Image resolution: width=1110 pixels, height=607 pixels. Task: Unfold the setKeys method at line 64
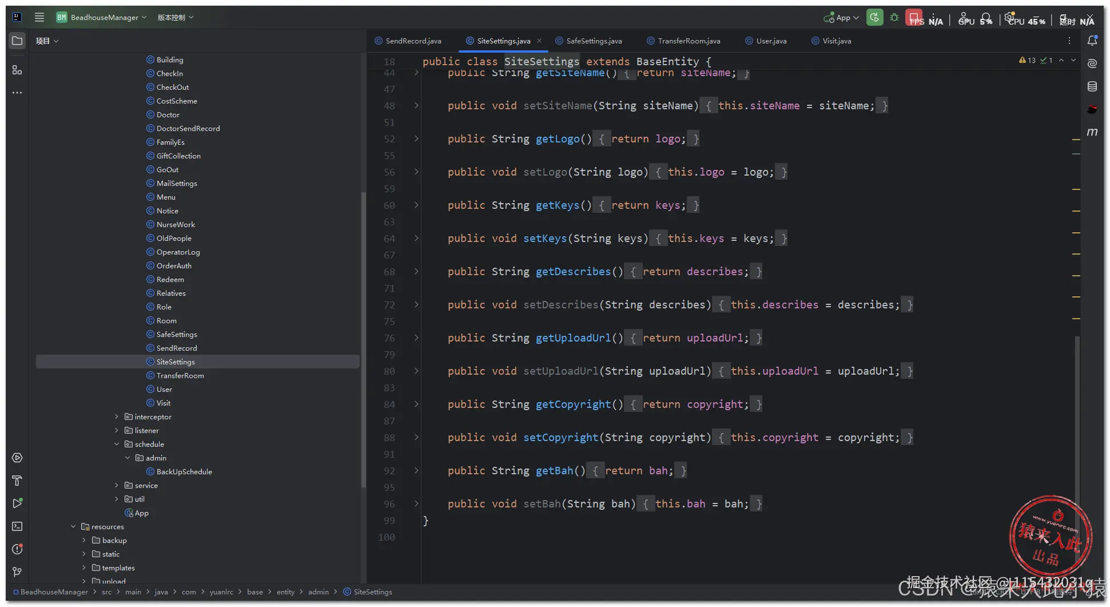[x=416, y=238]
